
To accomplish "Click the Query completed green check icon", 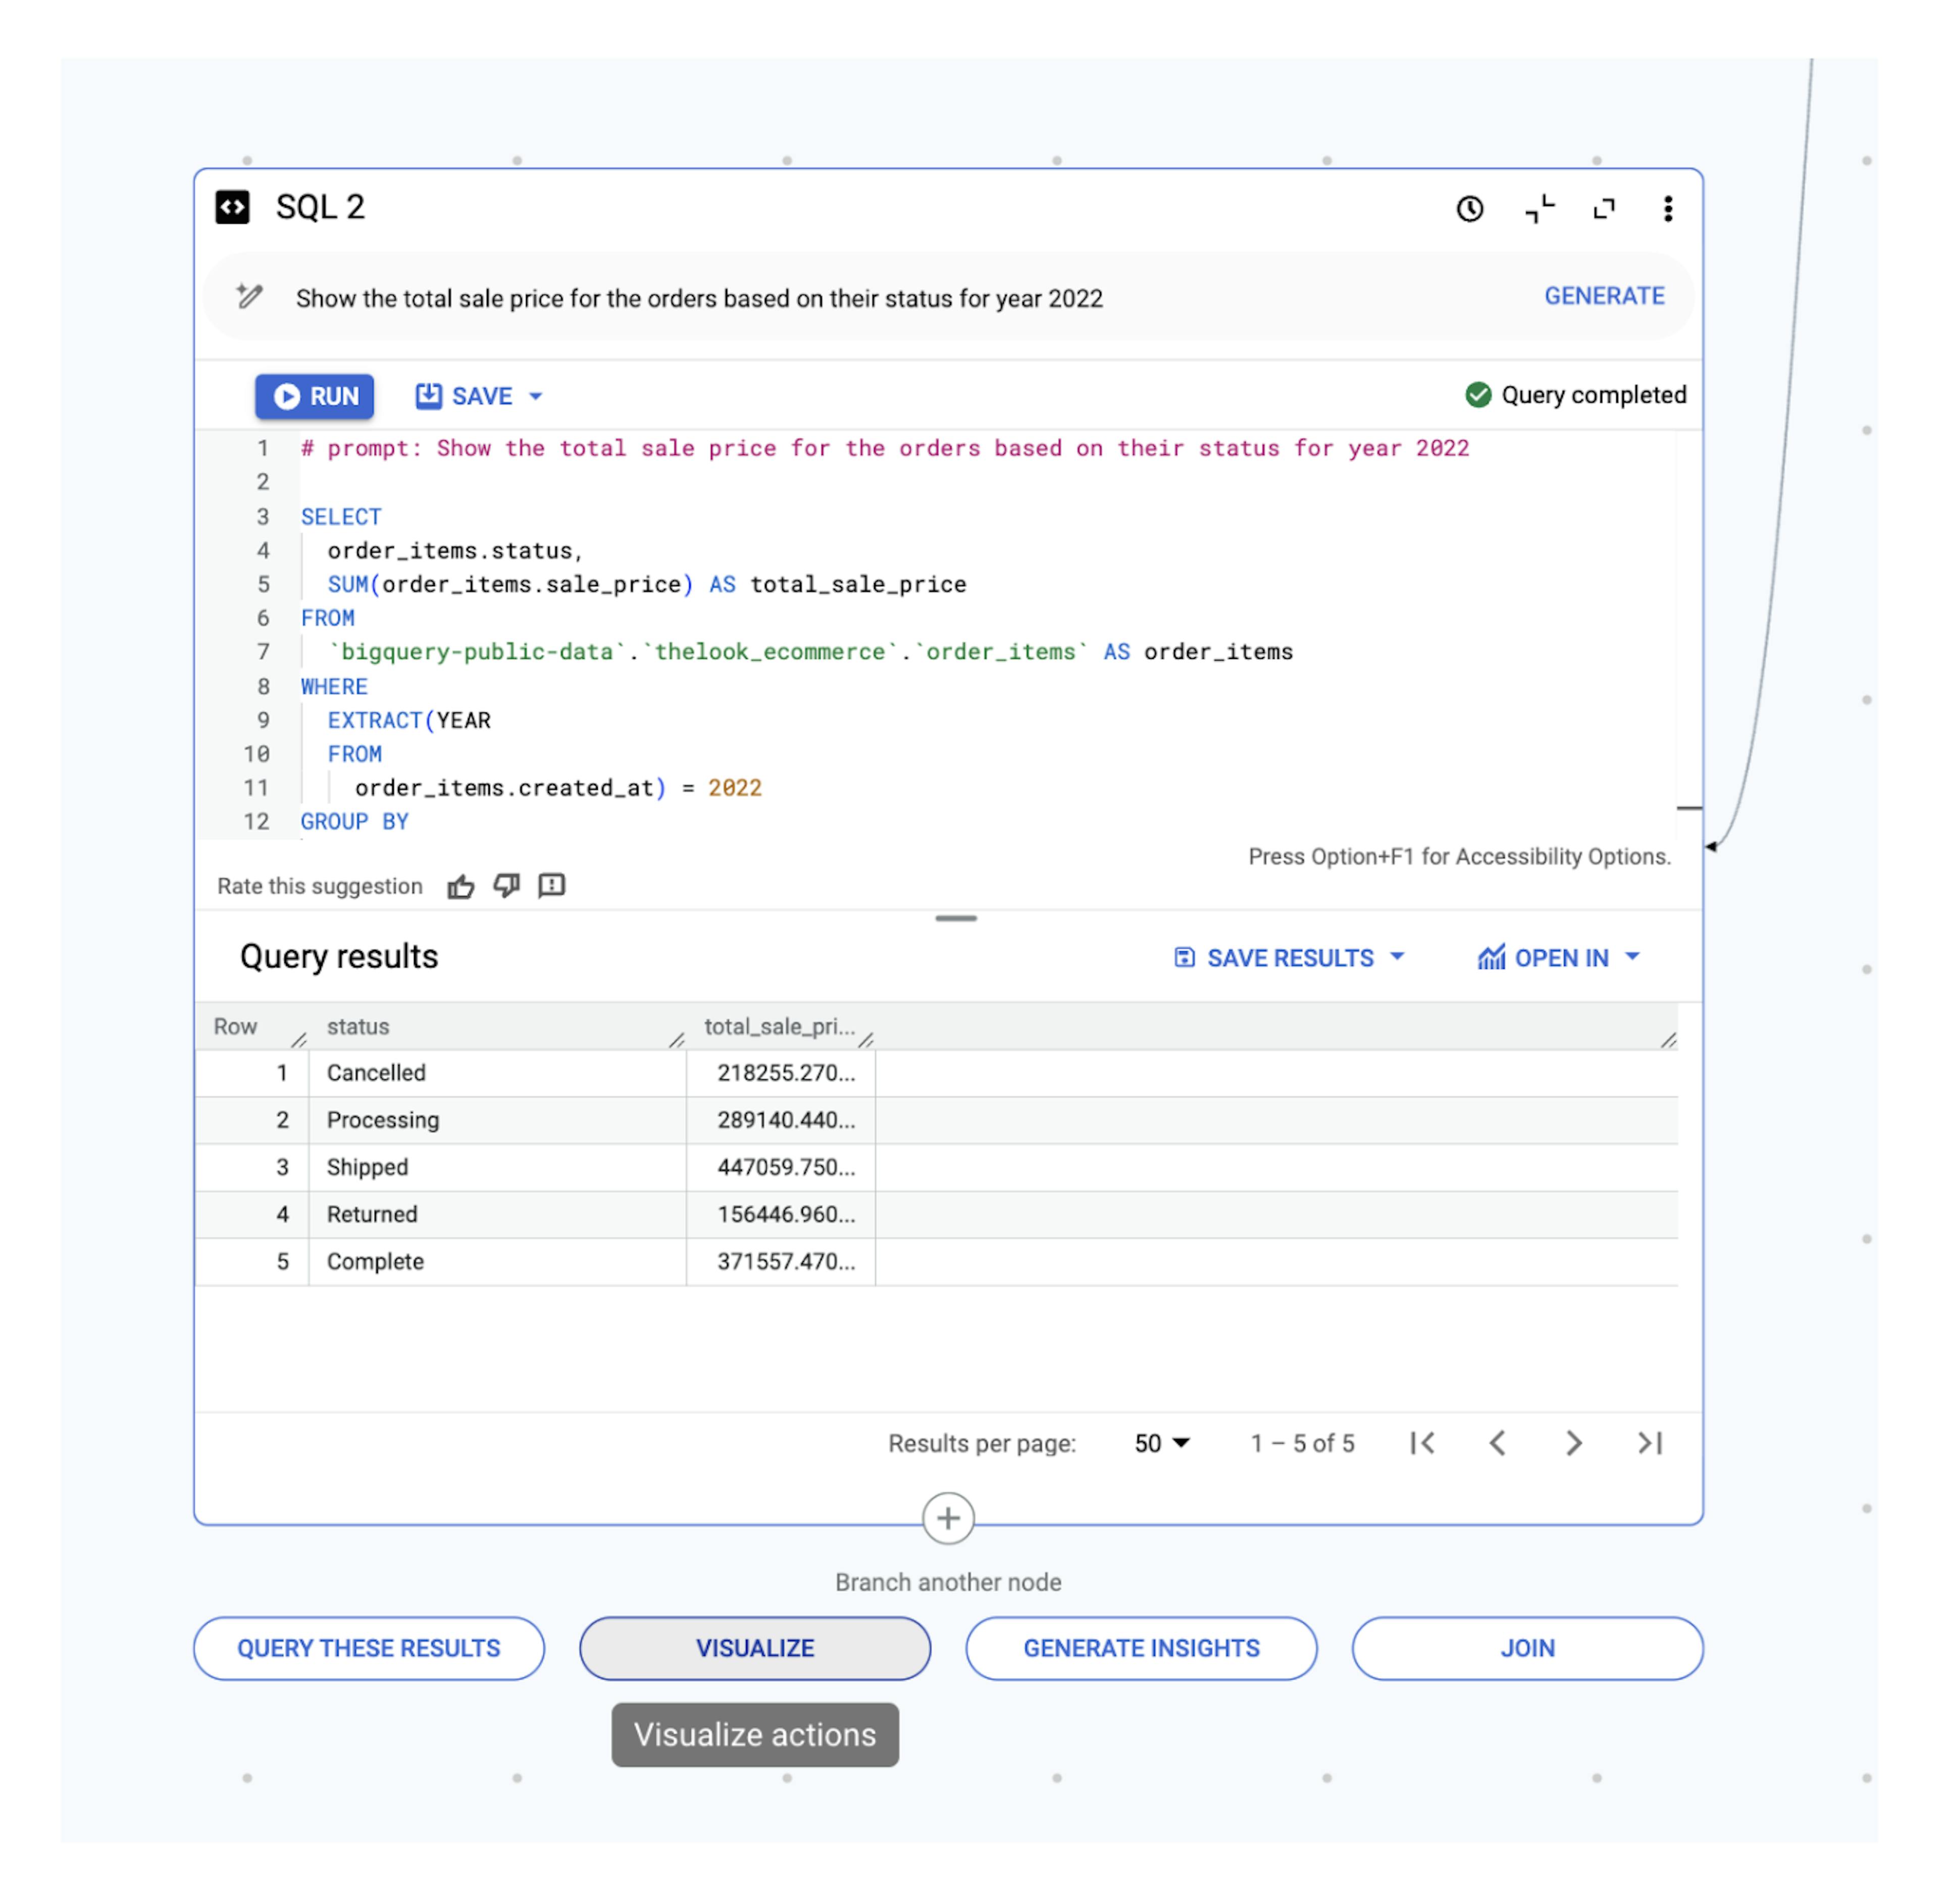I will 1478,395.
